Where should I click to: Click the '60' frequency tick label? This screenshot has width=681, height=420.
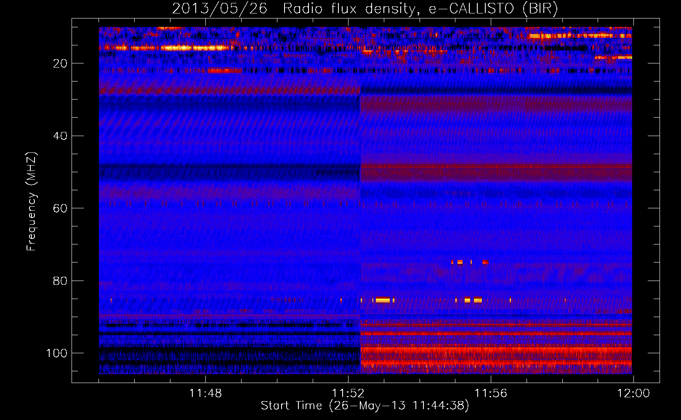[x=60, y=208]
